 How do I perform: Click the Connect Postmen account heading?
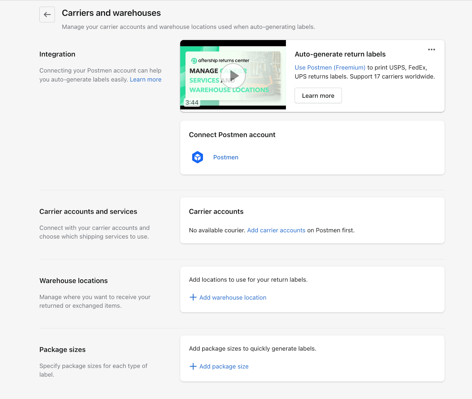232,135
